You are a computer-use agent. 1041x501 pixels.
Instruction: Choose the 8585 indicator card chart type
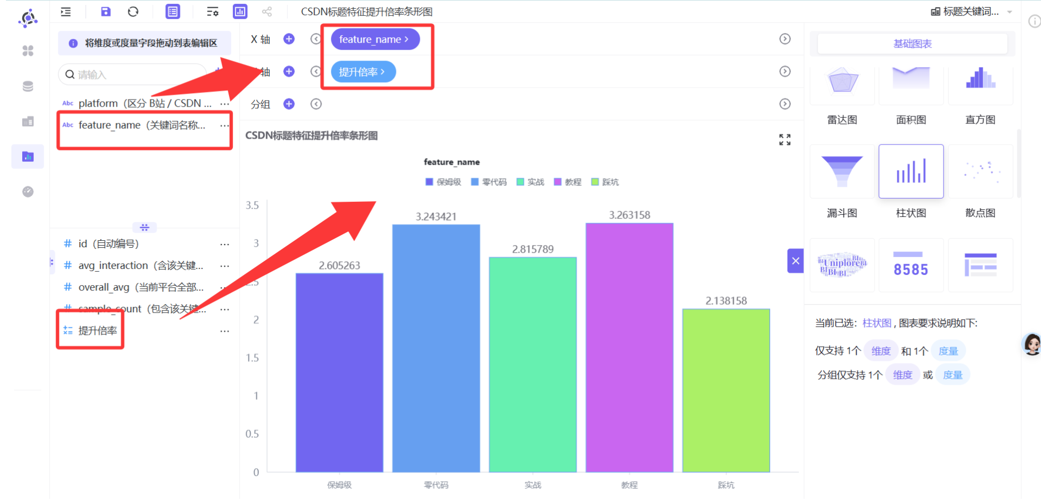tap(911, 265)
